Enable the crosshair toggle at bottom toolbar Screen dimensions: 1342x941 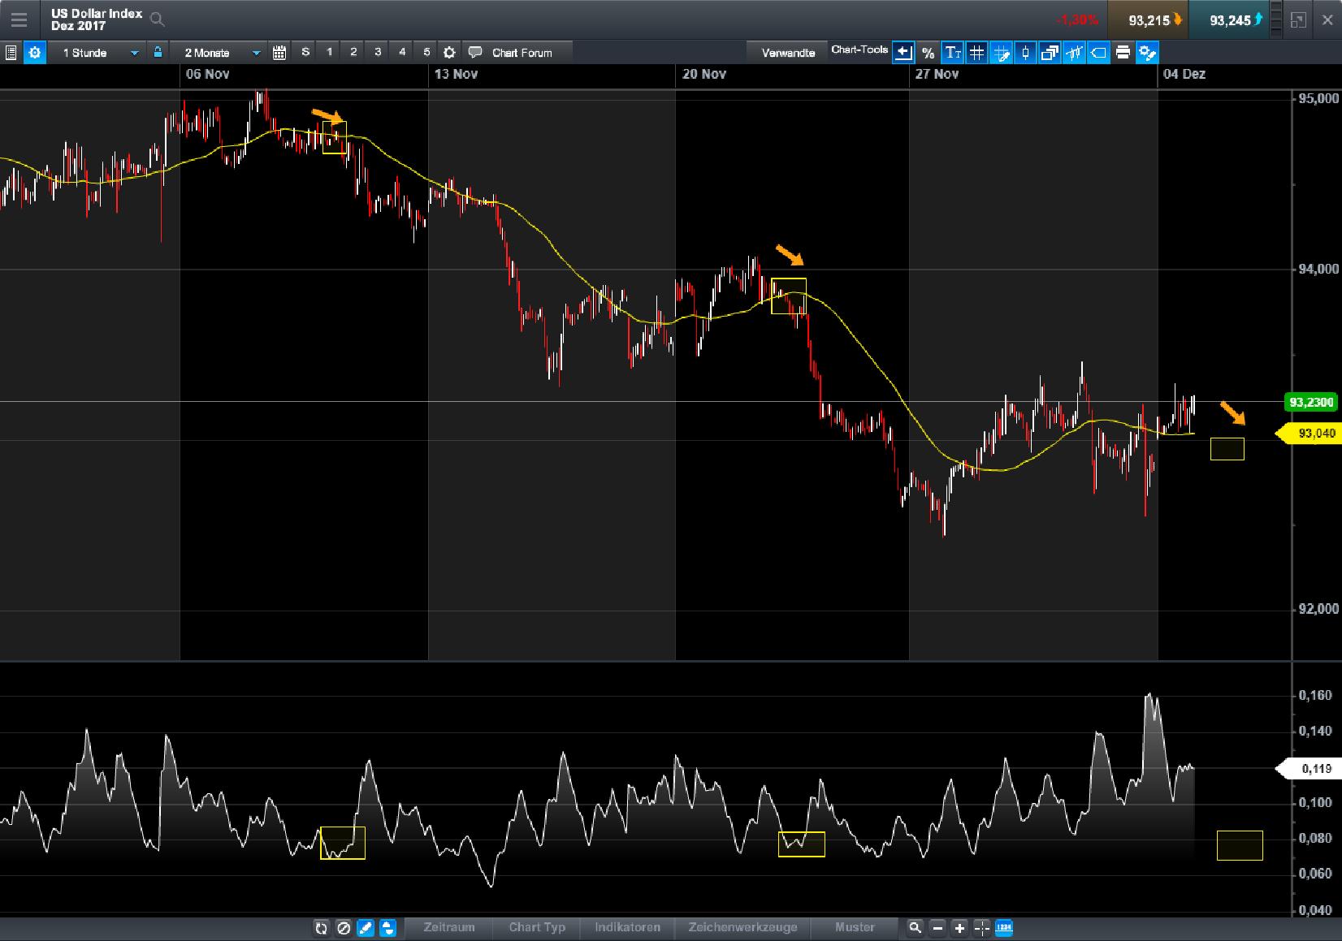(x=981, y=927)
